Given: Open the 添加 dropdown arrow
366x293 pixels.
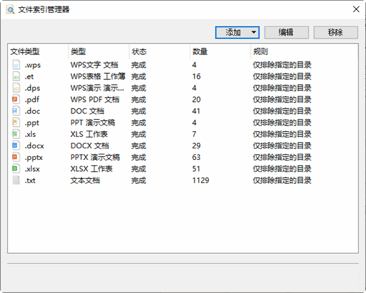Looking at the screenshot, I should pyautogui.click(x=254, y=32).
